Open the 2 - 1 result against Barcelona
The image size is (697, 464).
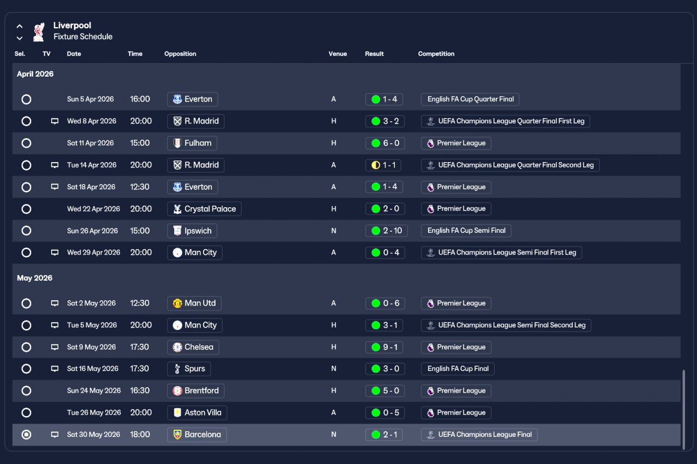[x=384, y=435]
